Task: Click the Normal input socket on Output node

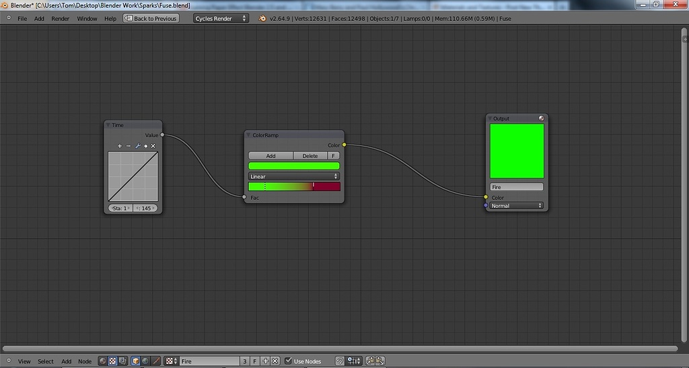Action: pyautogui.click(x=486, y=205)
